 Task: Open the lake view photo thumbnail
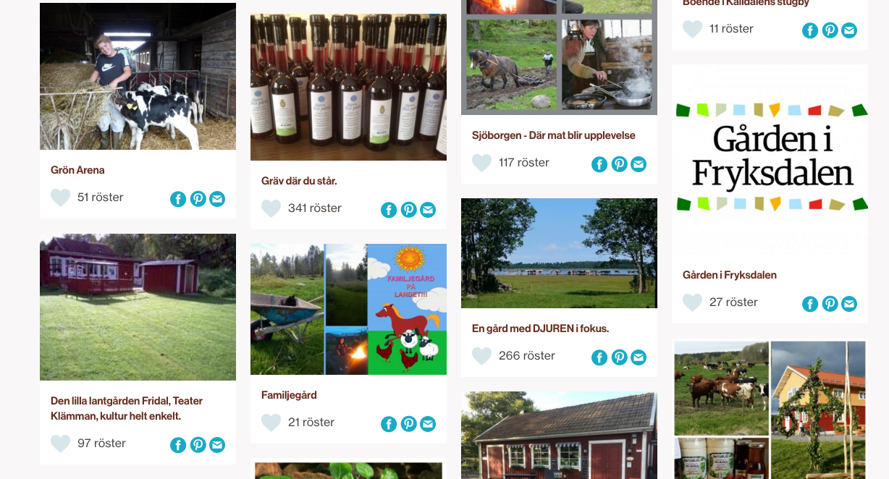pyautogui.click(x=559, y=253)
